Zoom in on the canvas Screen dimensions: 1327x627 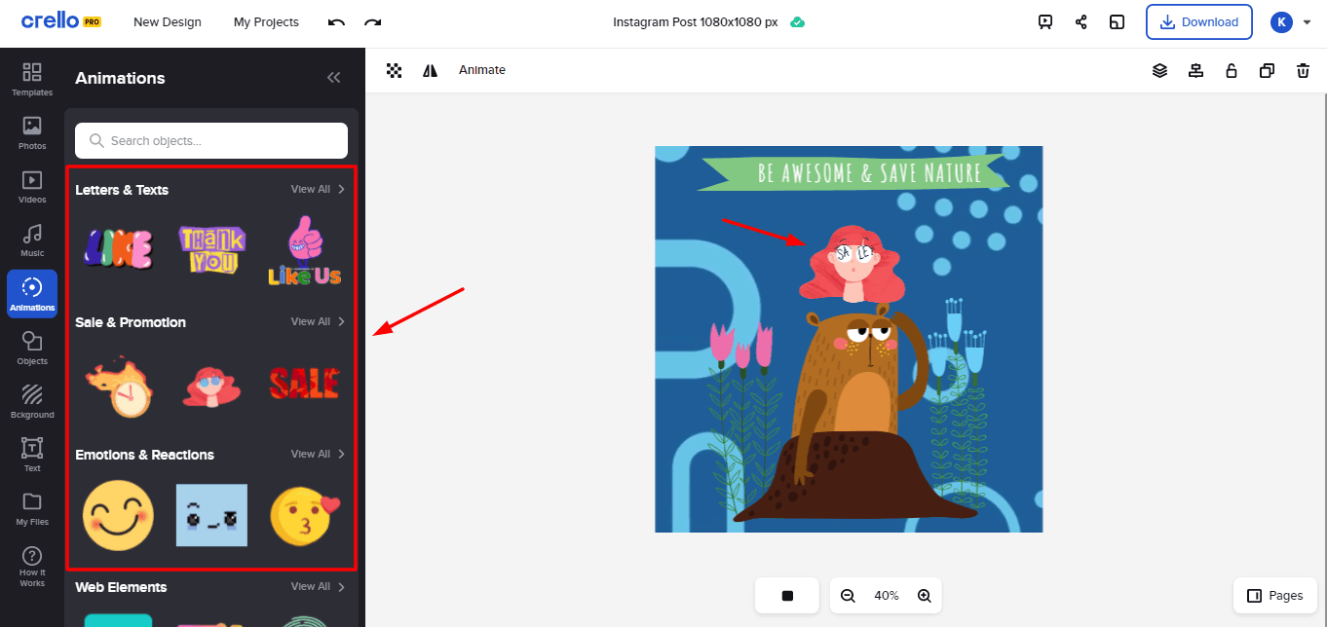click(x=924, y=596)
